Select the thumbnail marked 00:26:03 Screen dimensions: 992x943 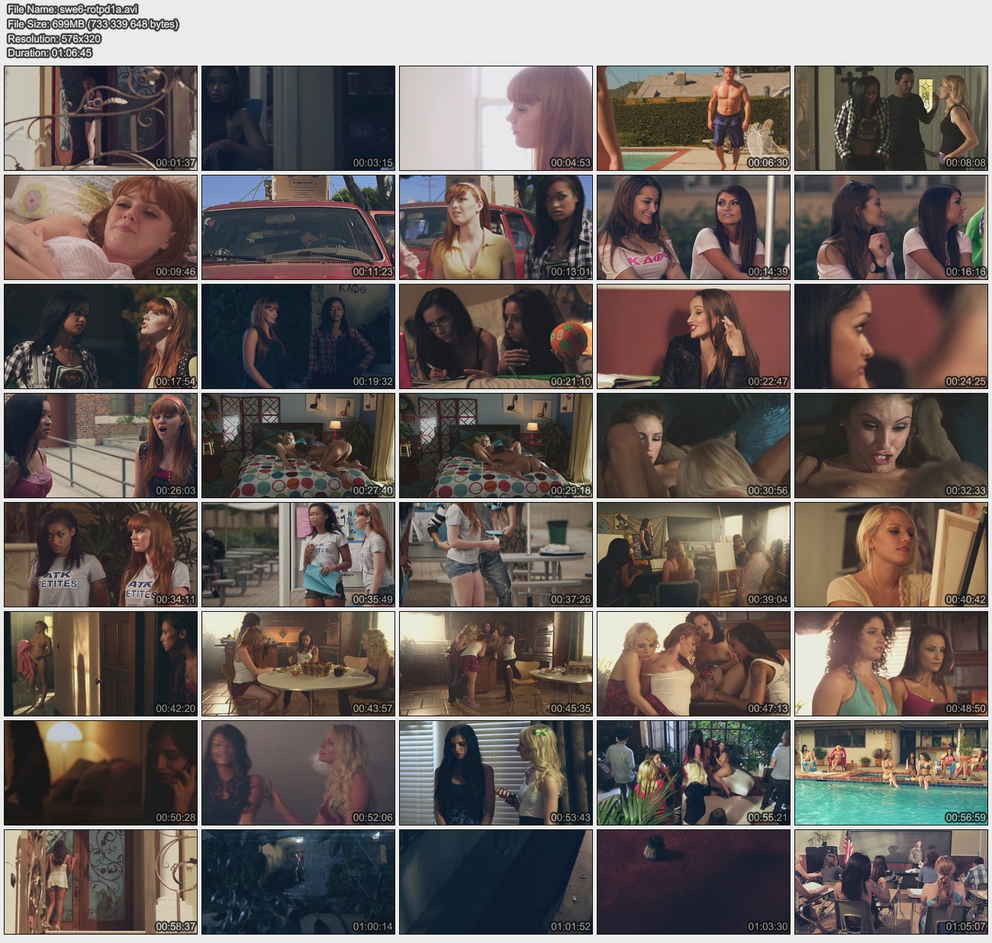click(101, 446)
